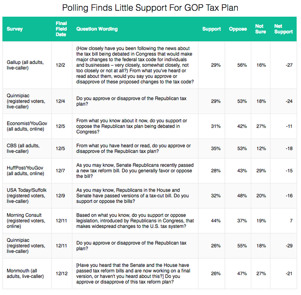Click the Net Support column header

coord(283,29)
